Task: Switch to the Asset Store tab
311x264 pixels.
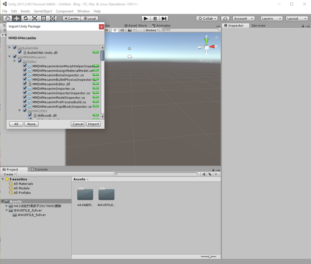Action: (135, 26)
